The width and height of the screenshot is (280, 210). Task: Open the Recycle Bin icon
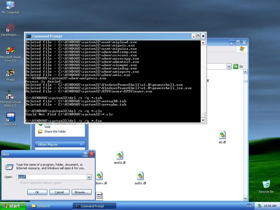266,186
